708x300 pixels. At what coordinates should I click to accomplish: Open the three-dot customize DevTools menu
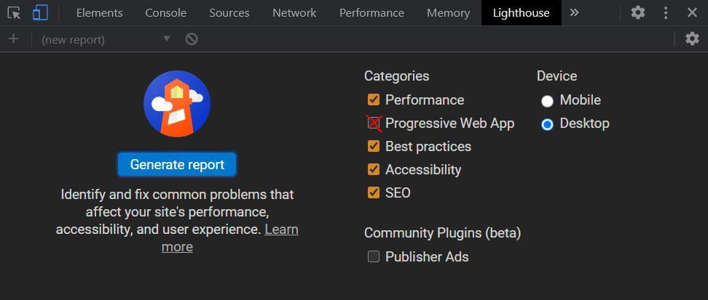coord(666,12)
